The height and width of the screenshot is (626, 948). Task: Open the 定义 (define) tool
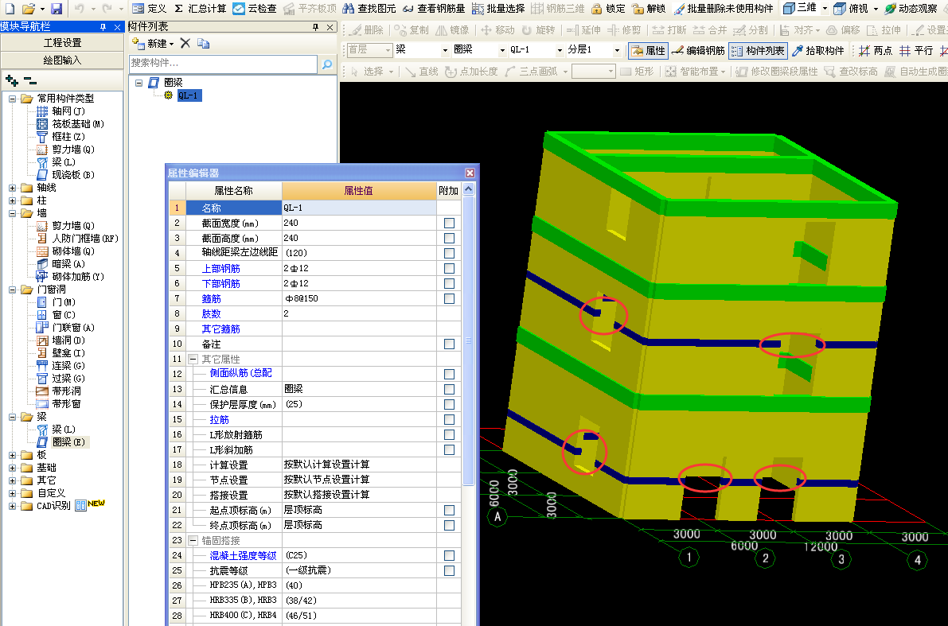tap(149, 9)
